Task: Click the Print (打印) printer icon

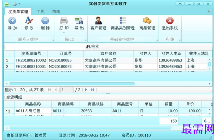Action: point(64,21)
